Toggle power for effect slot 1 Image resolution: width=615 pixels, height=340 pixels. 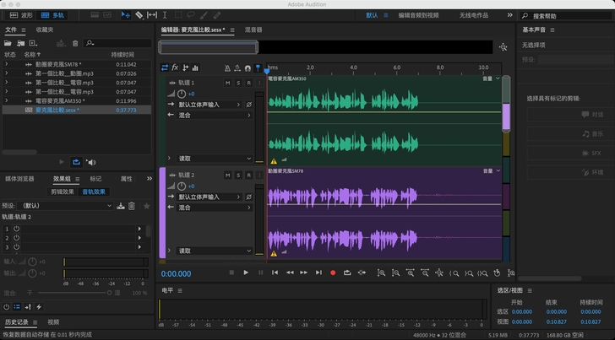(x=16, y=229)
